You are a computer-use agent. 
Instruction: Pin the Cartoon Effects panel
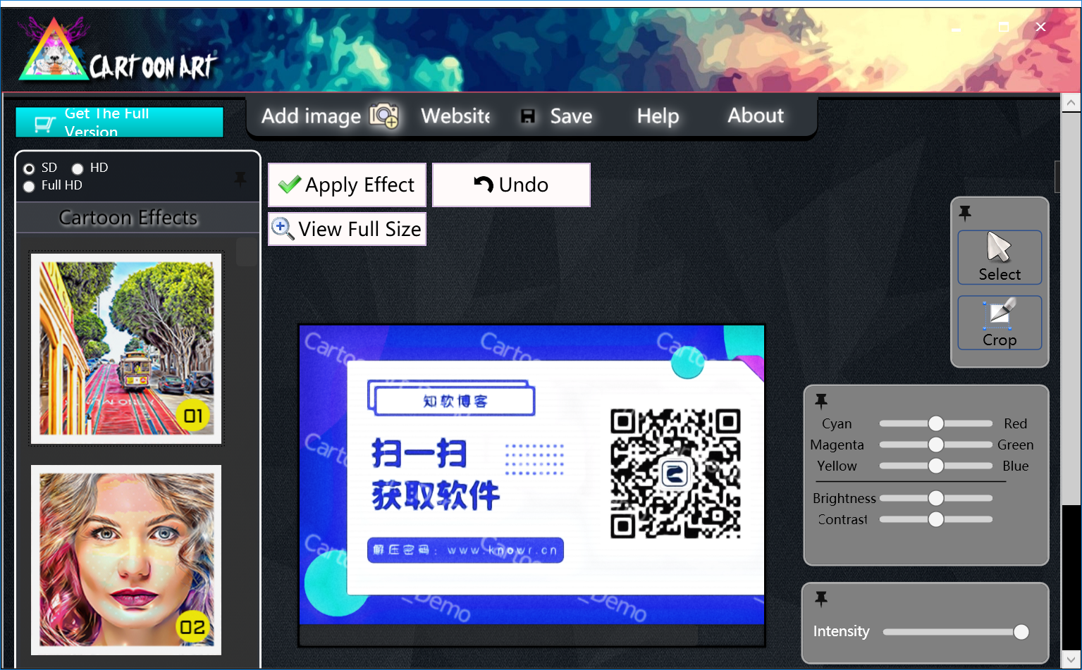[240, 179]
